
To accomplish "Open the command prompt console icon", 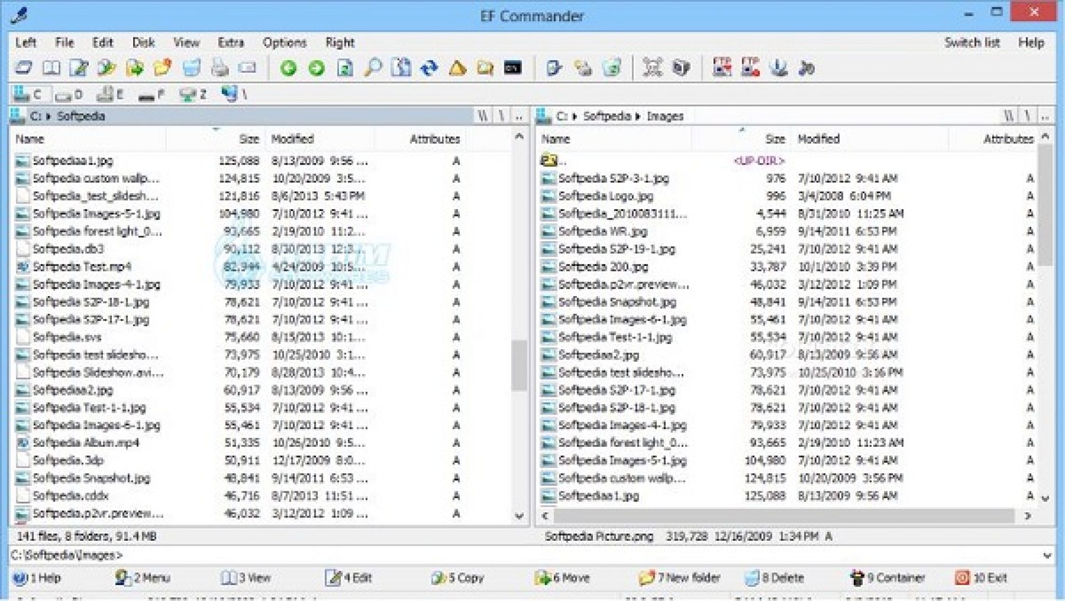I will point(513,68).
